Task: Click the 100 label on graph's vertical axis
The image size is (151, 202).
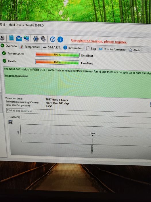Action: point(18,133)
